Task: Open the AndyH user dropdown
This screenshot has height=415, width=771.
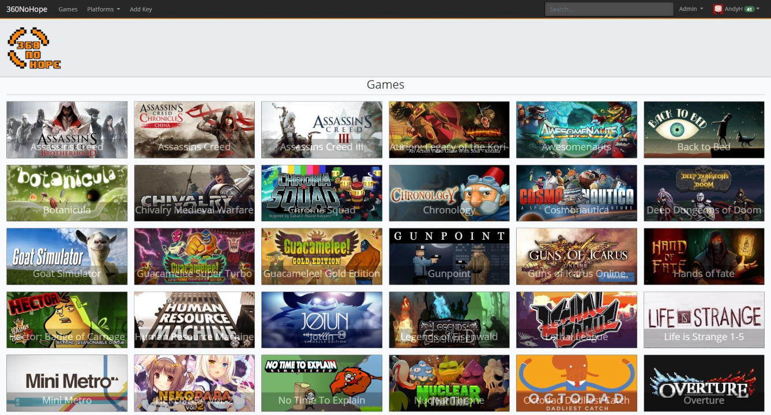Action: tap(736, 9)
